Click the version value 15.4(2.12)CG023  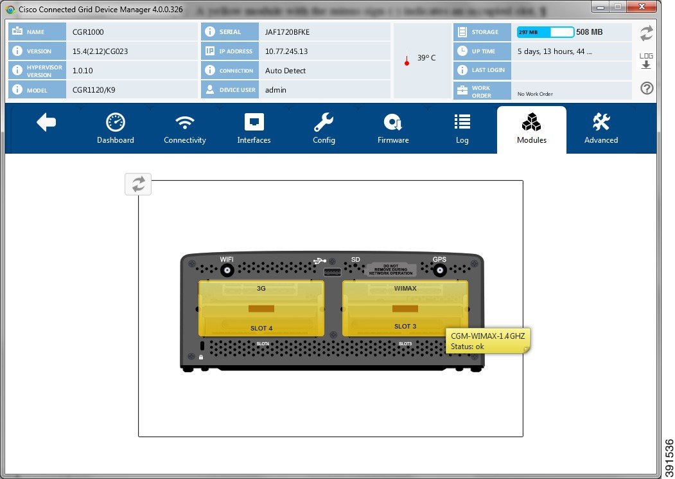pyautogui.click(x=100, y=51)
